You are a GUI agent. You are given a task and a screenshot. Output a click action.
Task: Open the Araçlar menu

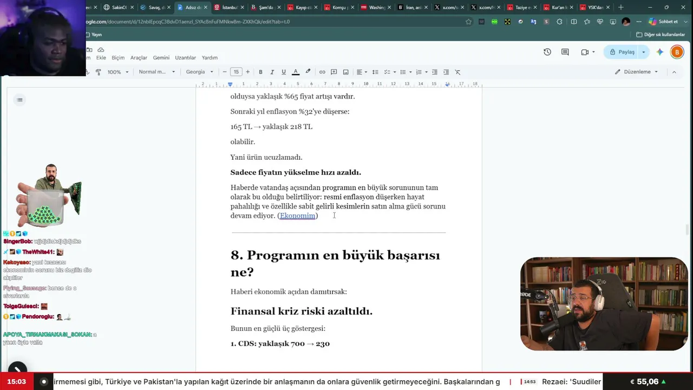[139, 58]
